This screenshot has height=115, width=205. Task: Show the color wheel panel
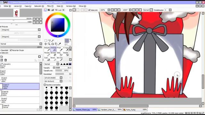pyautogui.click(x=45, y=10)
